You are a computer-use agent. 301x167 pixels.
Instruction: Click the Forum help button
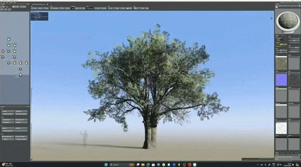8,139
